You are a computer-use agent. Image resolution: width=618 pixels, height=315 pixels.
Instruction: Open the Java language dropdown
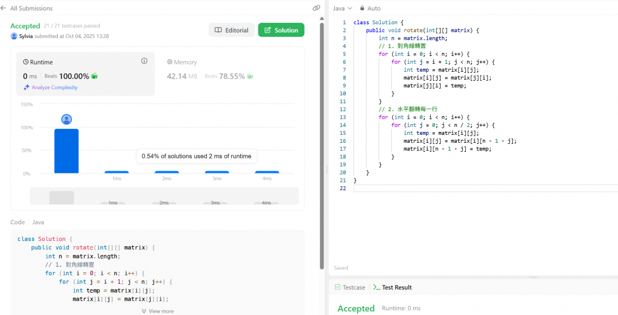(343, 8)
